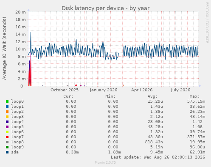Click loop0 average value 15.29u
Viewport: 211px width, 167px height.
tap(155, 101)
